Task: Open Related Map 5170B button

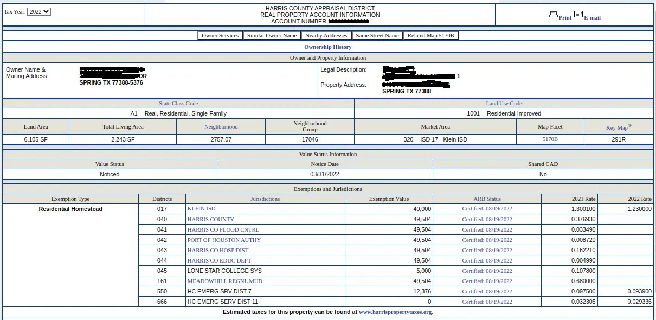Action: [x=431, y=35]
